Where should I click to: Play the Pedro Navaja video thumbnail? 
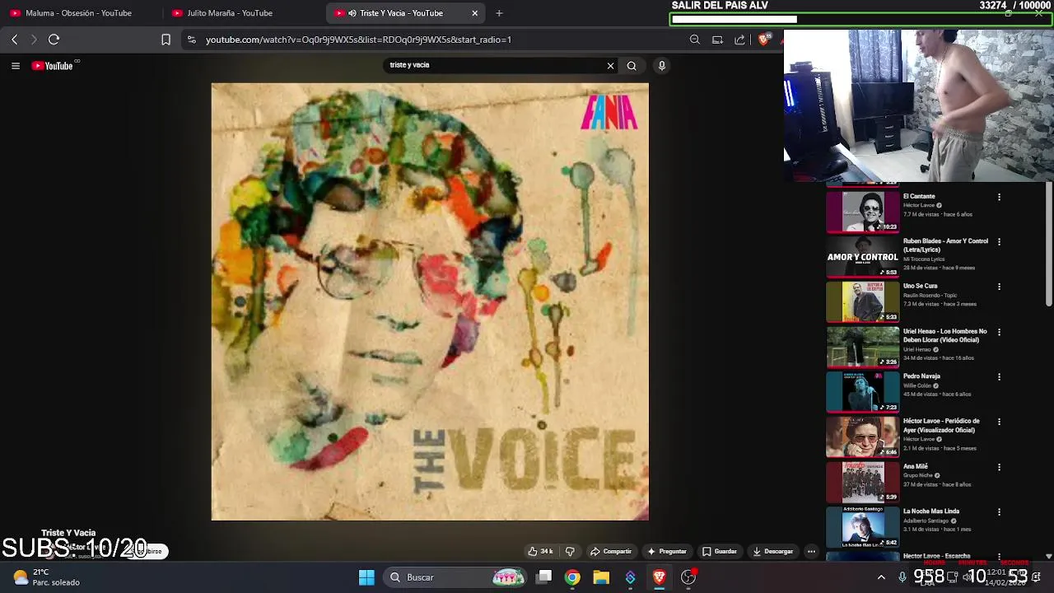pyautogui.click(x=863, y=392)
